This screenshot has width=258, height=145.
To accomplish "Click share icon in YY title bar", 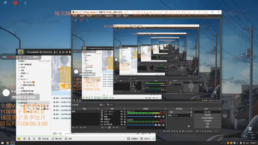I will click(x=67, y=52).
